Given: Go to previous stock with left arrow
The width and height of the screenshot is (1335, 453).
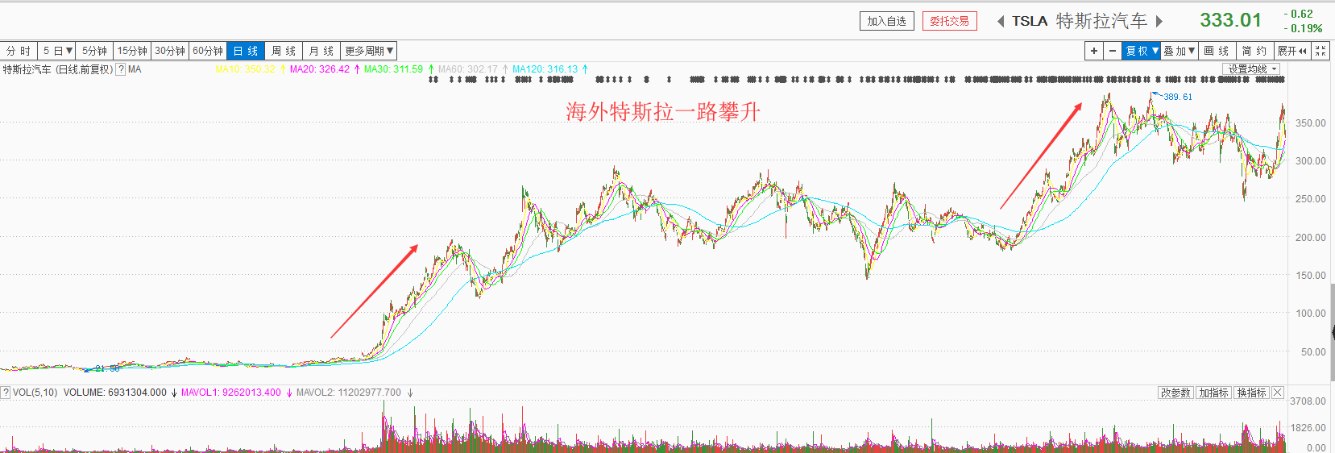Looking at the screenshot, I should pyautogui.click(x=1001, y=22).
